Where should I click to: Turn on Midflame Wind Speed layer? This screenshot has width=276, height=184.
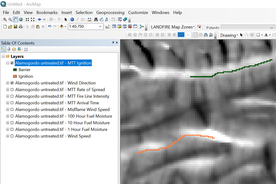12,110
